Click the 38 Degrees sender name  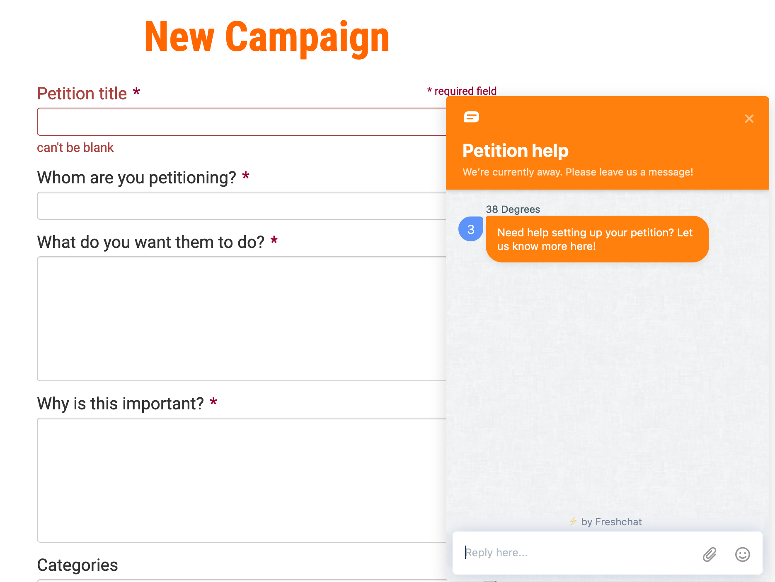pos(513,209)
